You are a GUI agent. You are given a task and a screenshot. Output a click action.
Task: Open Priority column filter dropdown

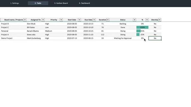[x=61, y=20]
